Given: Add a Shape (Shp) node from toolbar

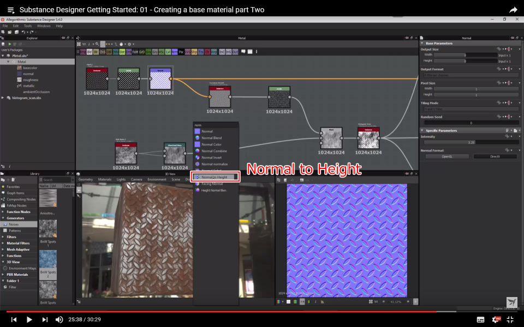Looking at the screenshot, I should click(x=194, y=52).
